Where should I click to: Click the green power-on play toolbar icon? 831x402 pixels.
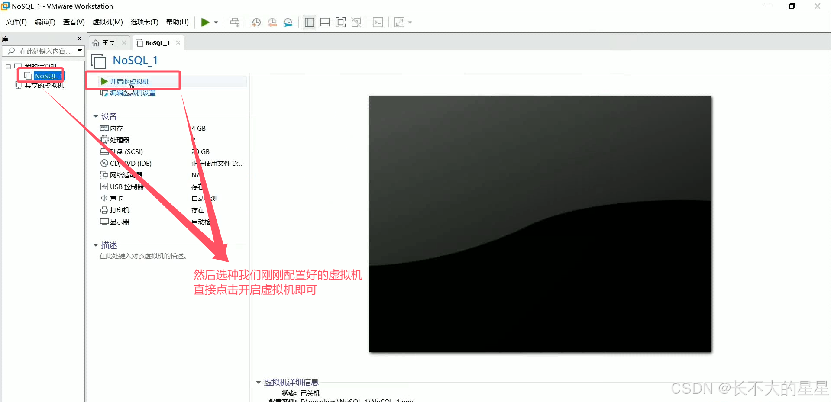tap(205, 22)
